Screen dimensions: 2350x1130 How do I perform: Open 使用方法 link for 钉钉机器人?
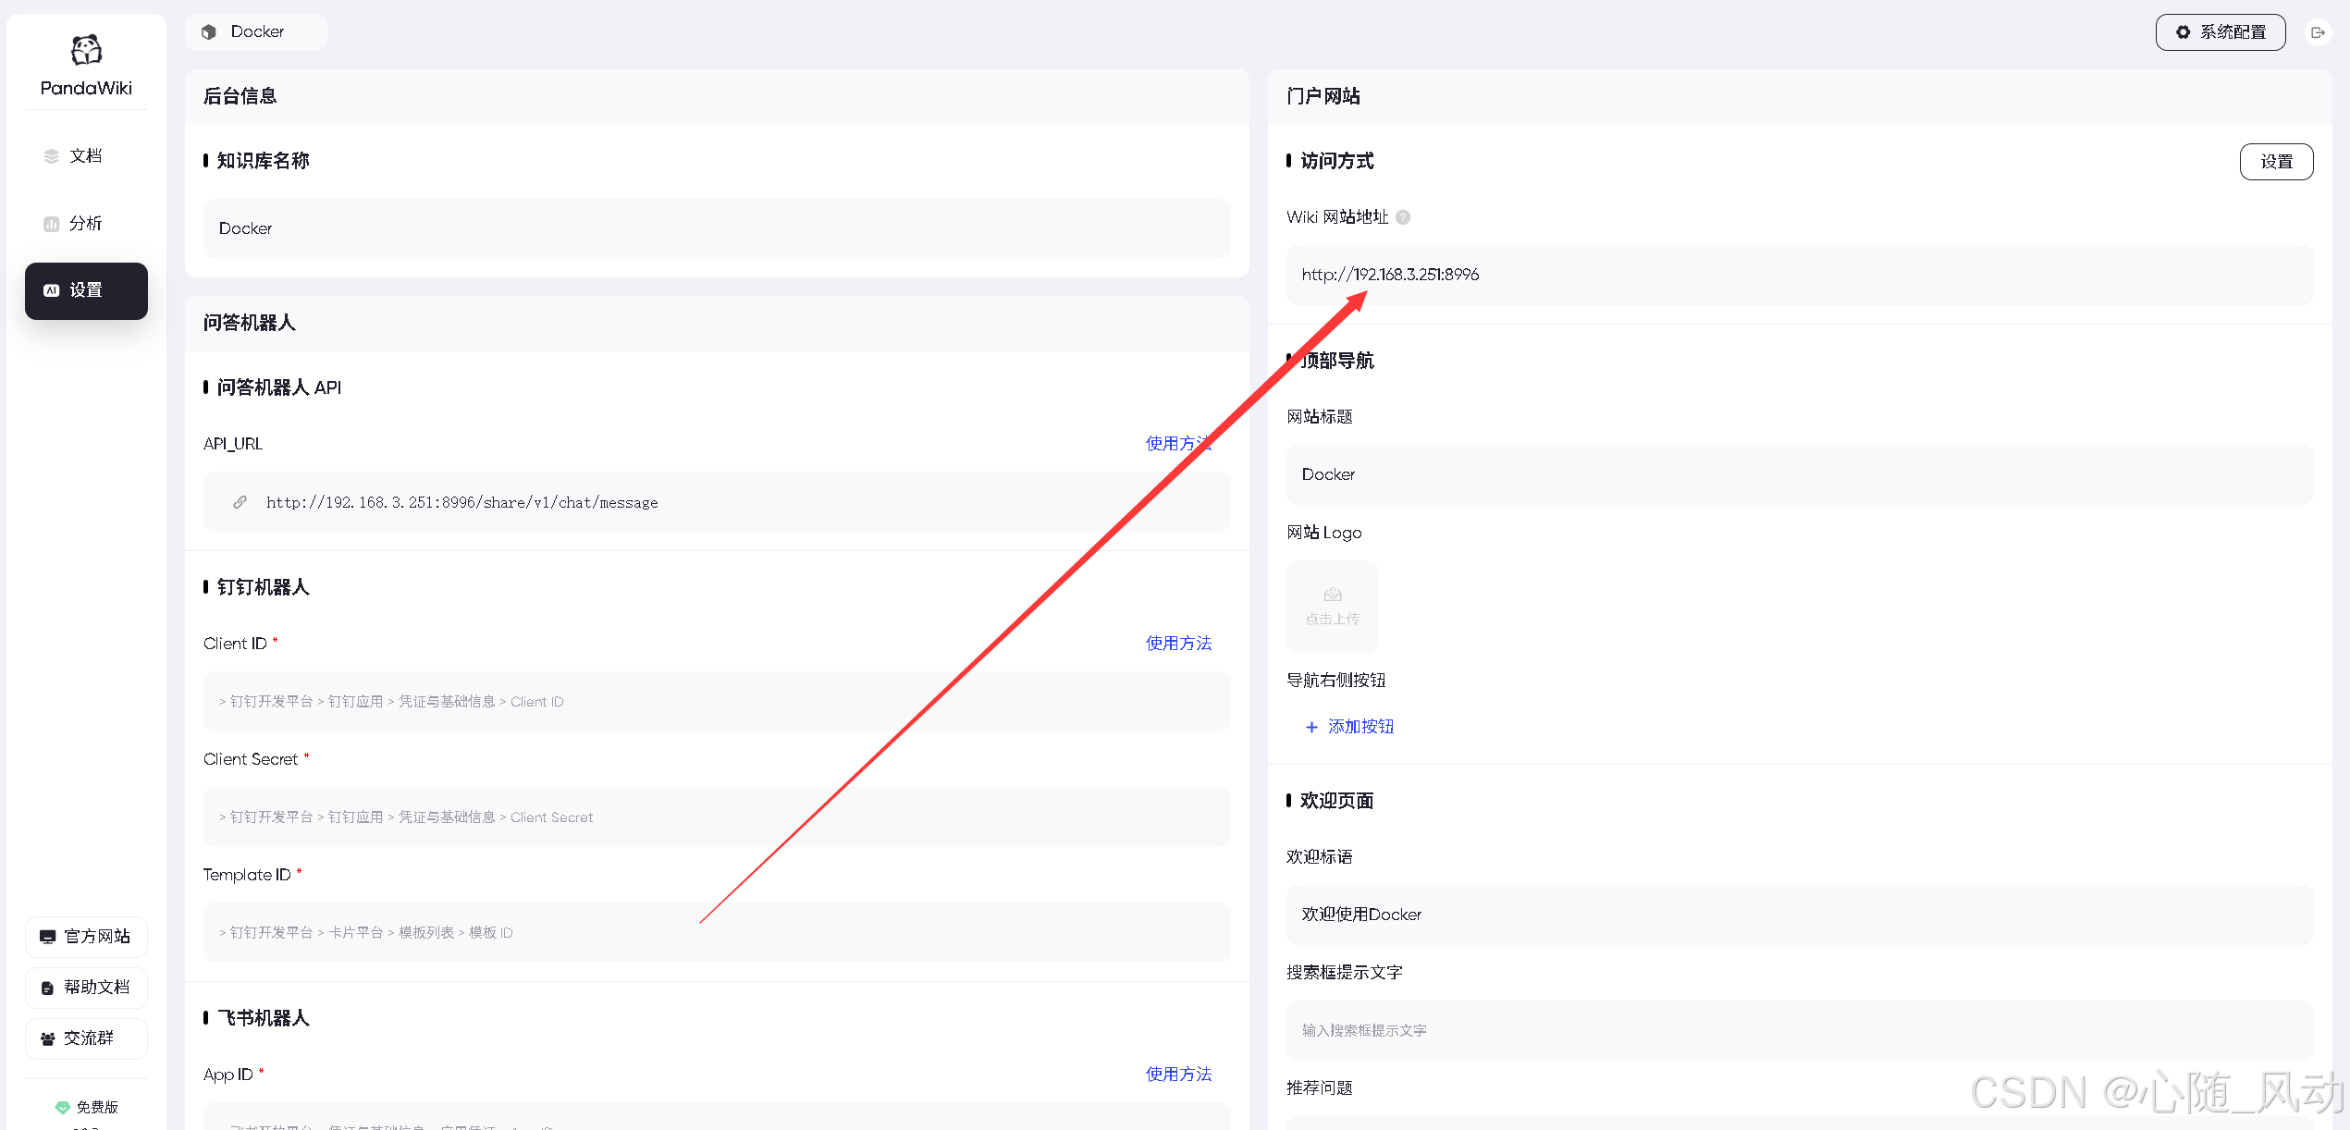coord(1177,644)
